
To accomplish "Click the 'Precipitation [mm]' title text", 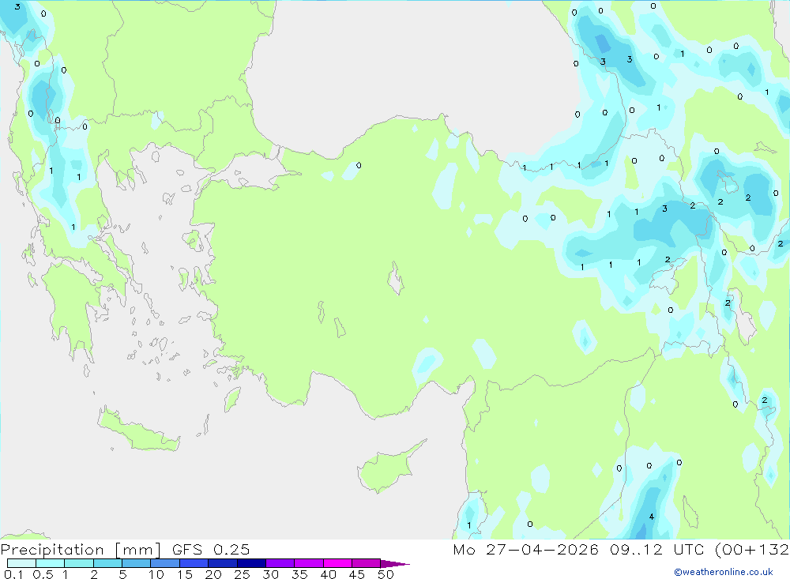I will 81,550.
